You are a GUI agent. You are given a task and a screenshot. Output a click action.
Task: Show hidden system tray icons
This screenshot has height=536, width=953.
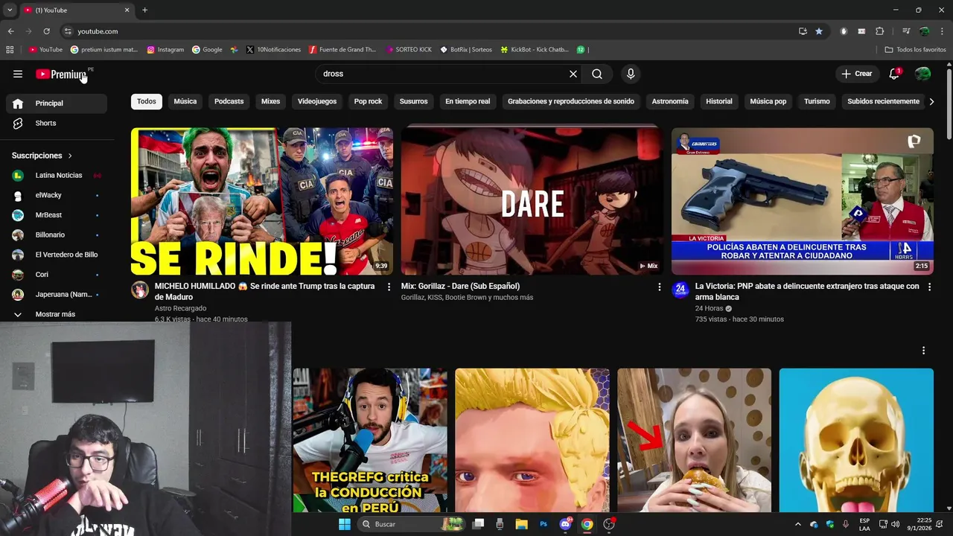(x=798, y=524)
